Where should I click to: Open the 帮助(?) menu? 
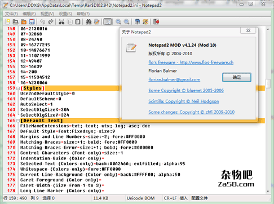point(83,14)
